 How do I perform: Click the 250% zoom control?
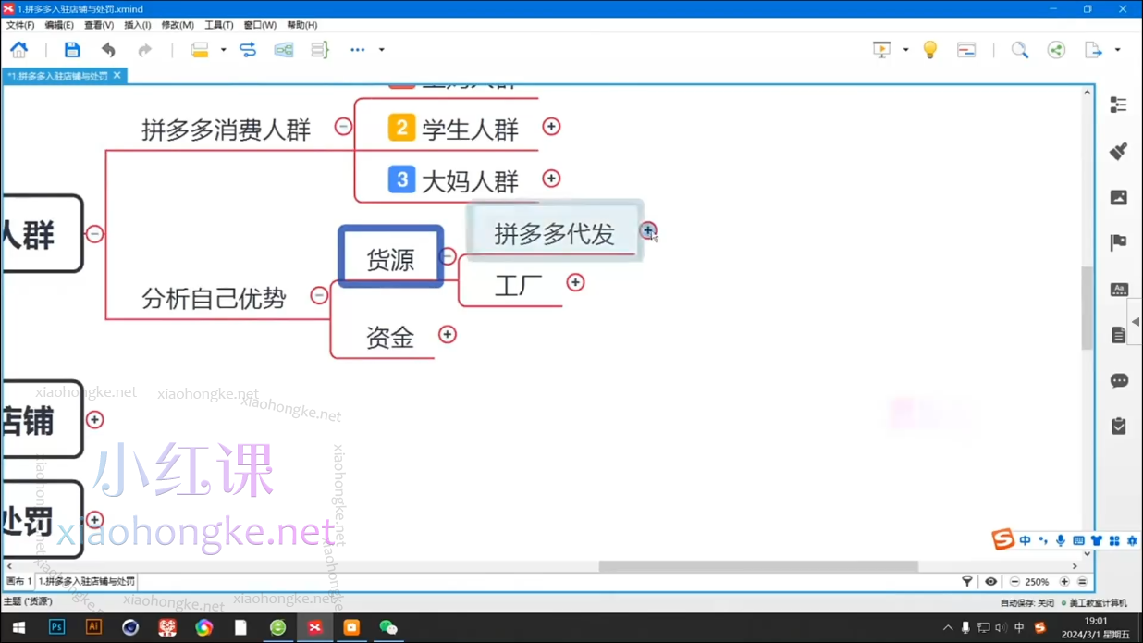(1038, 581)
